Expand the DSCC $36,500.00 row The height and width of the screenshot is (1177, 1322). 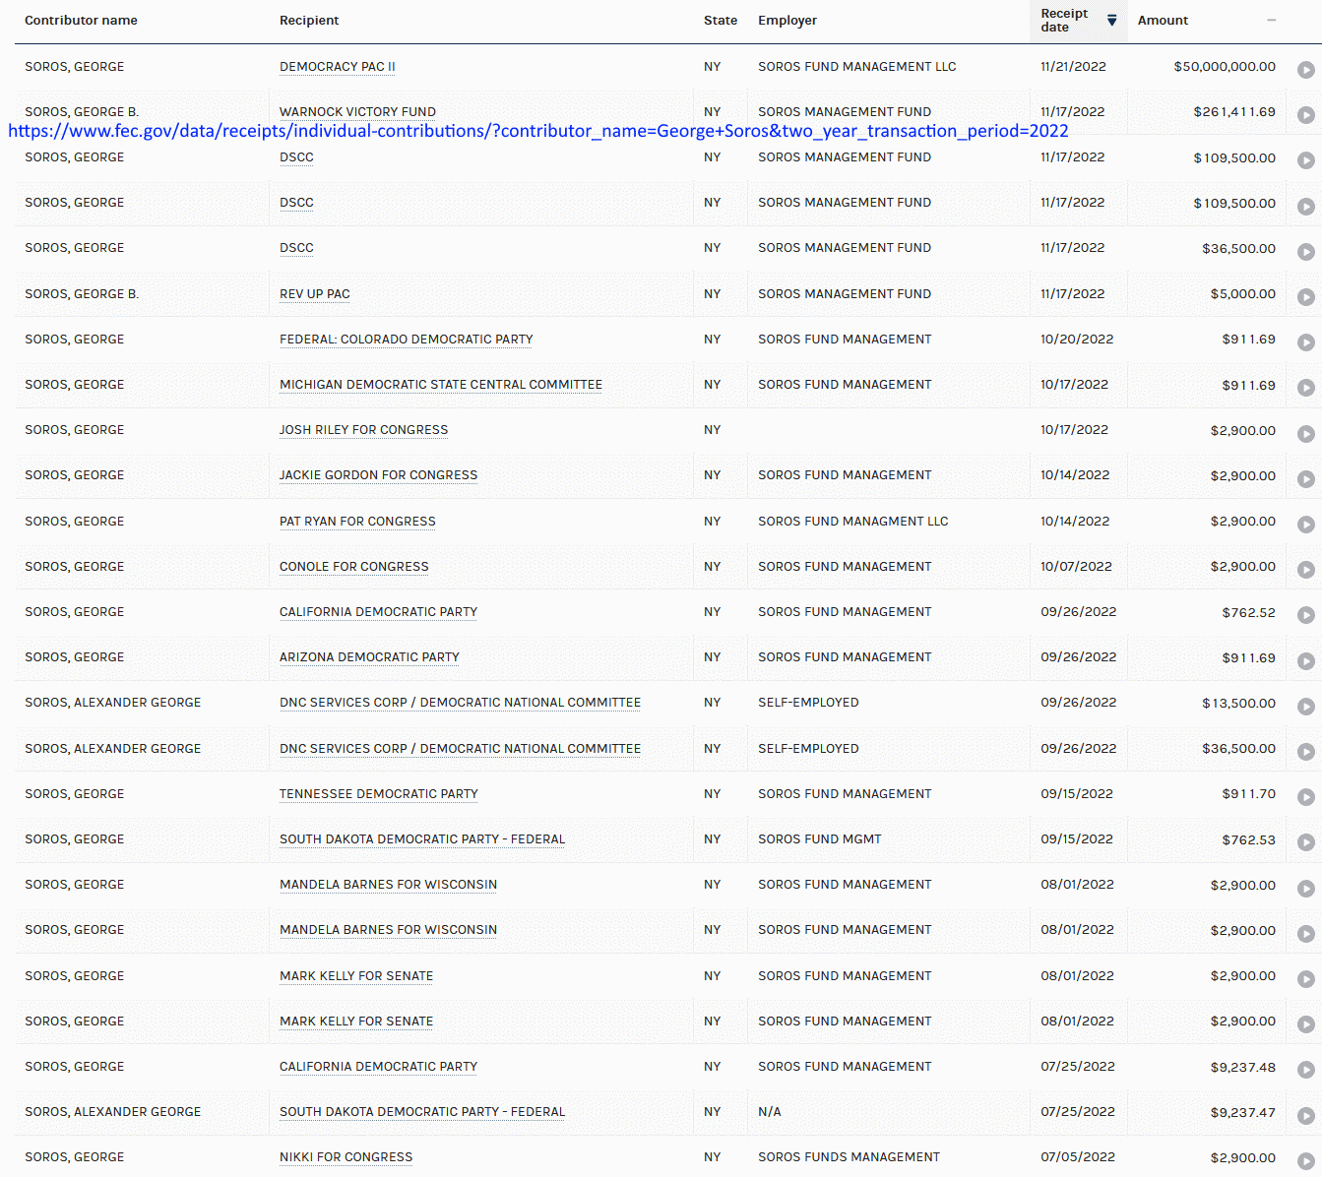[x=1305, y=252]
